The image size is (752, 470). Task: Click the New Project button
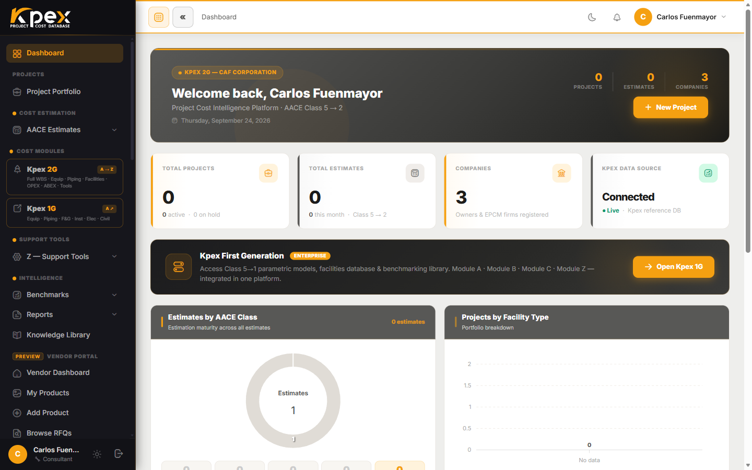[671, 108]
